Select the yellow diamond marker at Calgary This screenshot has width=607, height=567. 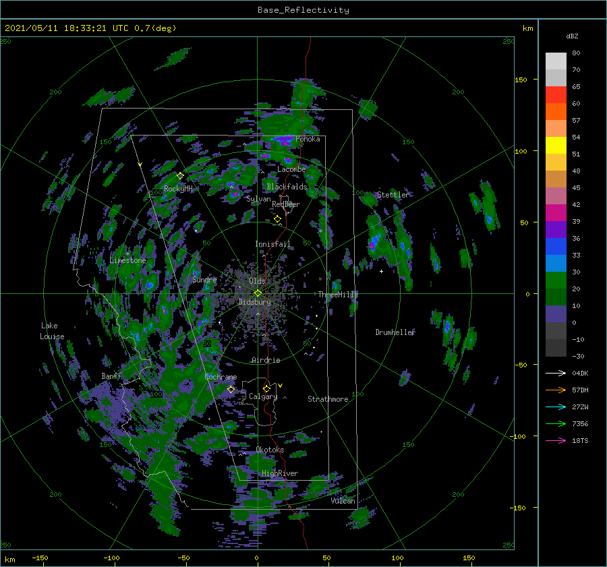pos(266,388)
